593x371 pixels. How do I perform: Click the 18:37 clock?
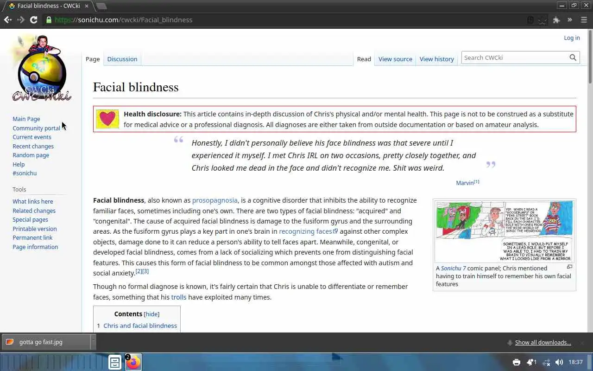click(x=575, y=362)
